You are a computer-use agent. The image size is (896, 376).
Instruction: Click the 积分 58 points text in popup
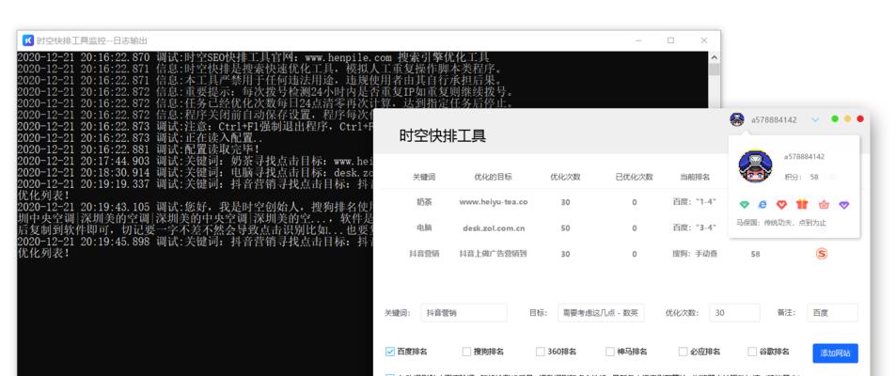click(801, 177)
